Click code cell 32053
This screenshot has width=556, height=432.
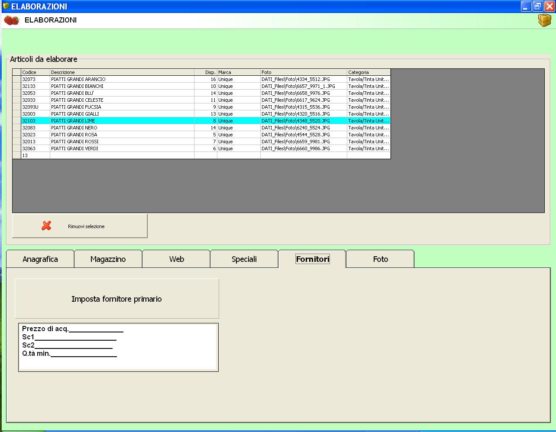36,93
